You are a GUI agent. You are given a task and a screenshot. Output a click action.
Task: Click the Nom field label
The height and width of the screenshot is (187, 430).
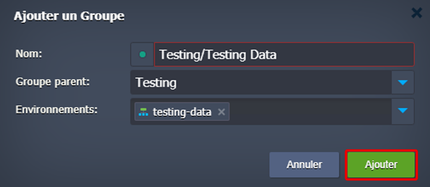(29, 54)
